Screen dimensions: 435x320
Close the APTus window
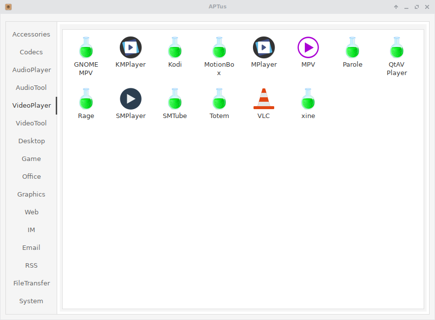(427, 7)
